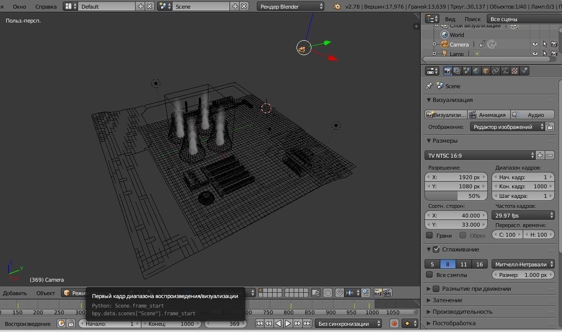Expand the Camera tree item in outliner
This screenshot has height=332, width=562.
click(435, 44)
